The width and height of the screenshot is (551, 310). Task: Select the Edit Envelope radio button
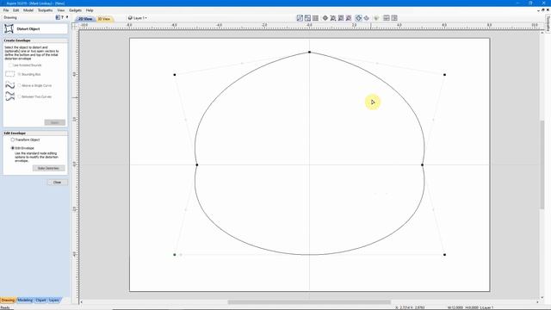point(13,148)
